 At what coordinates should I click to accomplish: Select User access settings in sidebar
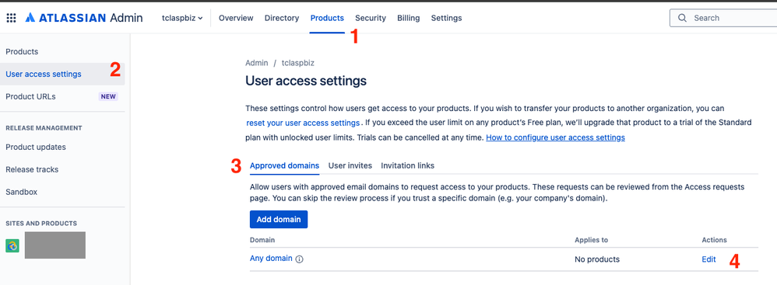pyautogui.click(x=62, y=74)
